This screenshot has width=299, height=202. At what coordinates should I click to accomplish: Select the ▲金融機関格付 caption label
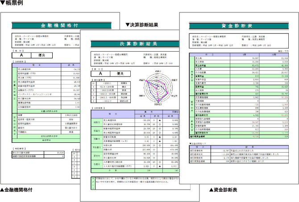[16, 190]
